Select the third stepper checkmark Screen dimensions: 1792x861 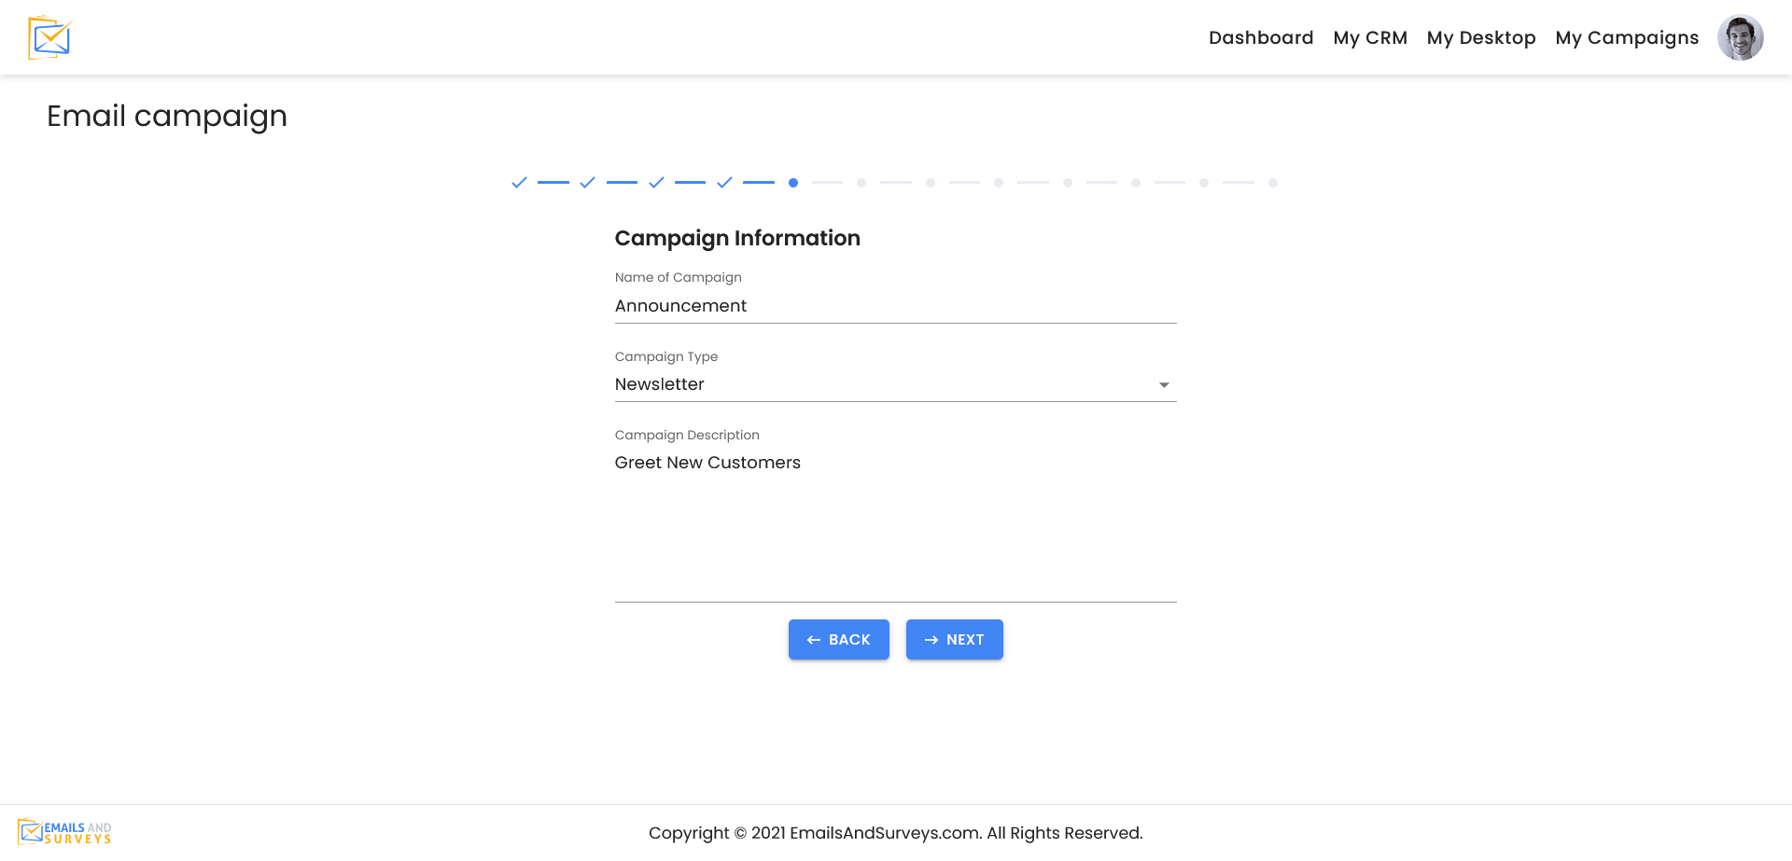(656, 183)
